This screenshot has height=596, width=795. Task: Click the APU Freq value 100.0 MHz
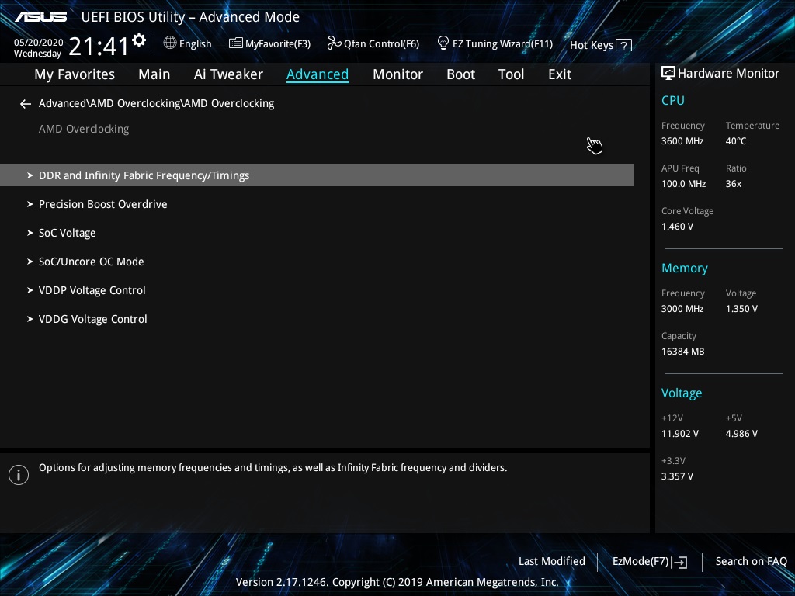pos(683,184)
